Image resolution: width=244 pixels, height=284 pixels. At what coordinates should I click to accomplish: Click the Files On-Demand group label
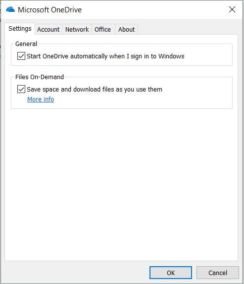click(40, 77)
